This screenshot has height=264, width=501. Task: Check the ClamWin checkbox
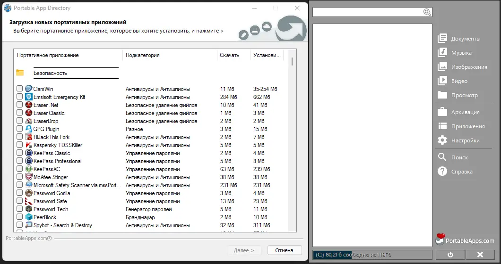click(19, 88)
